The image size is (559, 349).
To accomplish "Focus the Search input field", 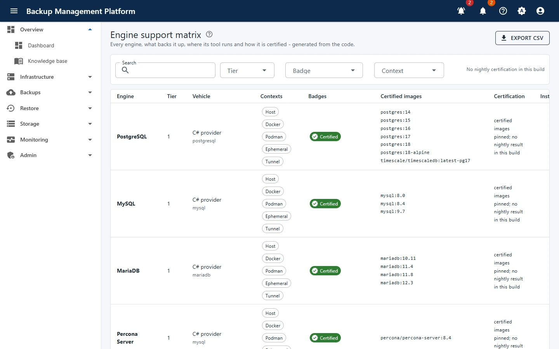I will tap(165, 70).
